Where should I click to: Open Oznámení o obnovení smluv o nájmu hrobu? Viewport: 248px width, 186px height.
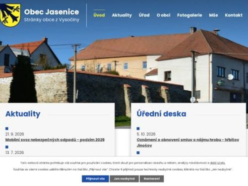pyautogui.click(x=188, y=142)
